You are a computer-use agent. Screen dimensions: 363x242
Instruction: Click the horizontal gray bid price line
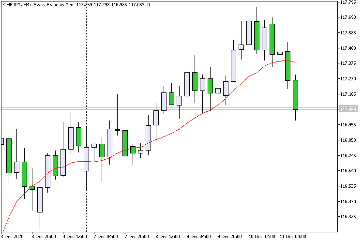coord(169,108)
